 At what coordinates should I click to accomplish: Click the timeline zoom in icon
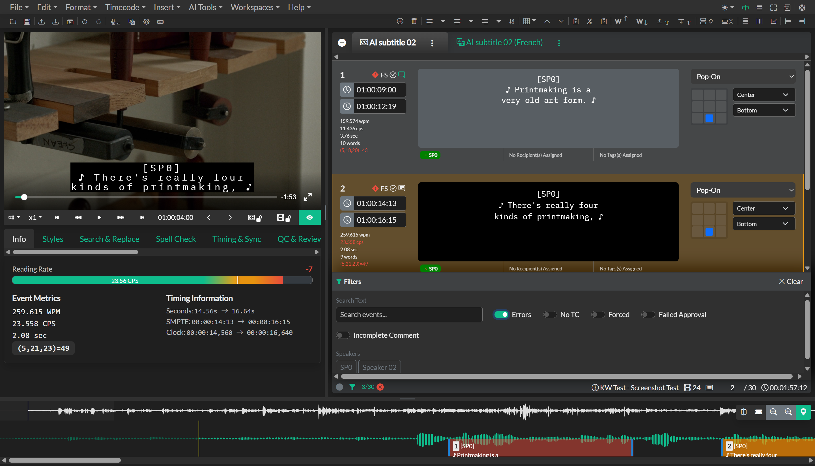point(788,412)
